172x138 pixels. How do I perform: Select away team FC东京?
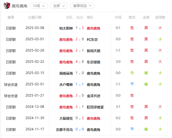pyautogui.click(x=92, y=39)
